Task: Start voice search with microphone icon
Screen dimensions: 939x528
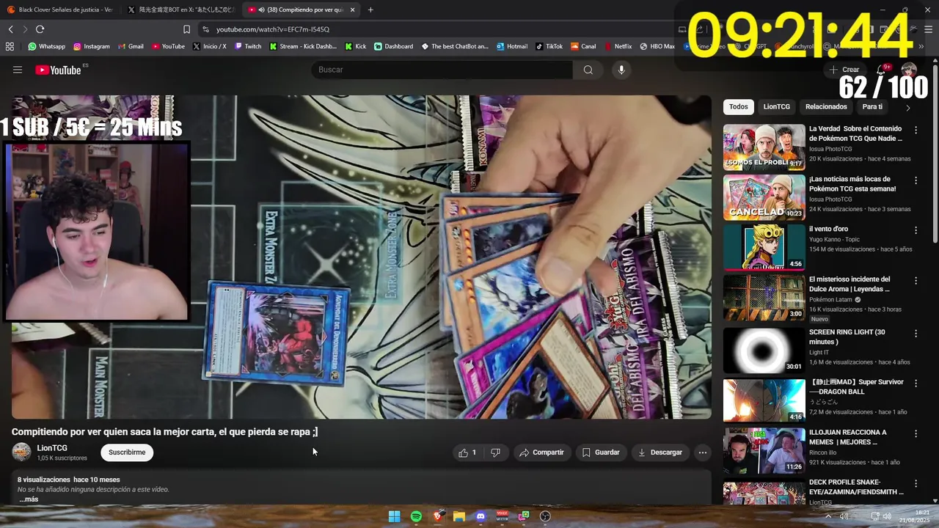Action: pos(621,70)
